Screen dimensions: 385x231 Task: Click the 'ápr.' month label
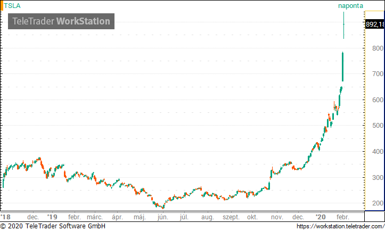(x=117, y=217)
